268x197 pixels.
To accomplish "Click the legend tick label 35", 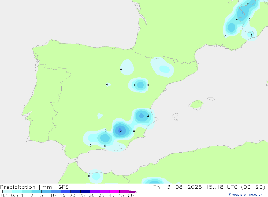I will pyautogui.click(x=102, y=195).
